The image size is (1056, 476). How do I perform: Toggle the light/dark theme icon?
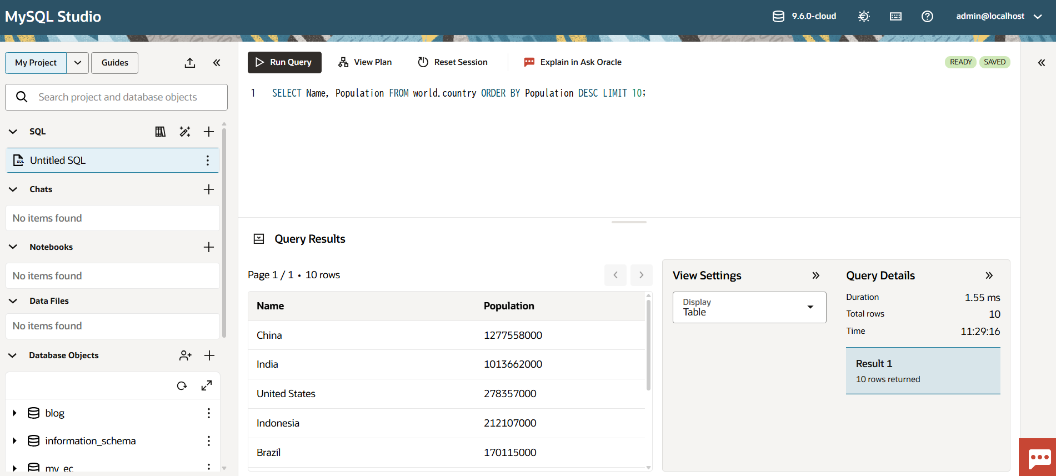point(864,17)
